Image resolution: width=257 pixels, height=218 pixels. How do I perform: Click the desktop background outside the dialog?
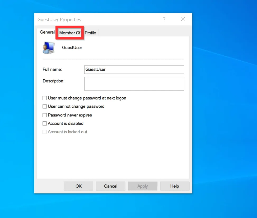coord(227,106)
